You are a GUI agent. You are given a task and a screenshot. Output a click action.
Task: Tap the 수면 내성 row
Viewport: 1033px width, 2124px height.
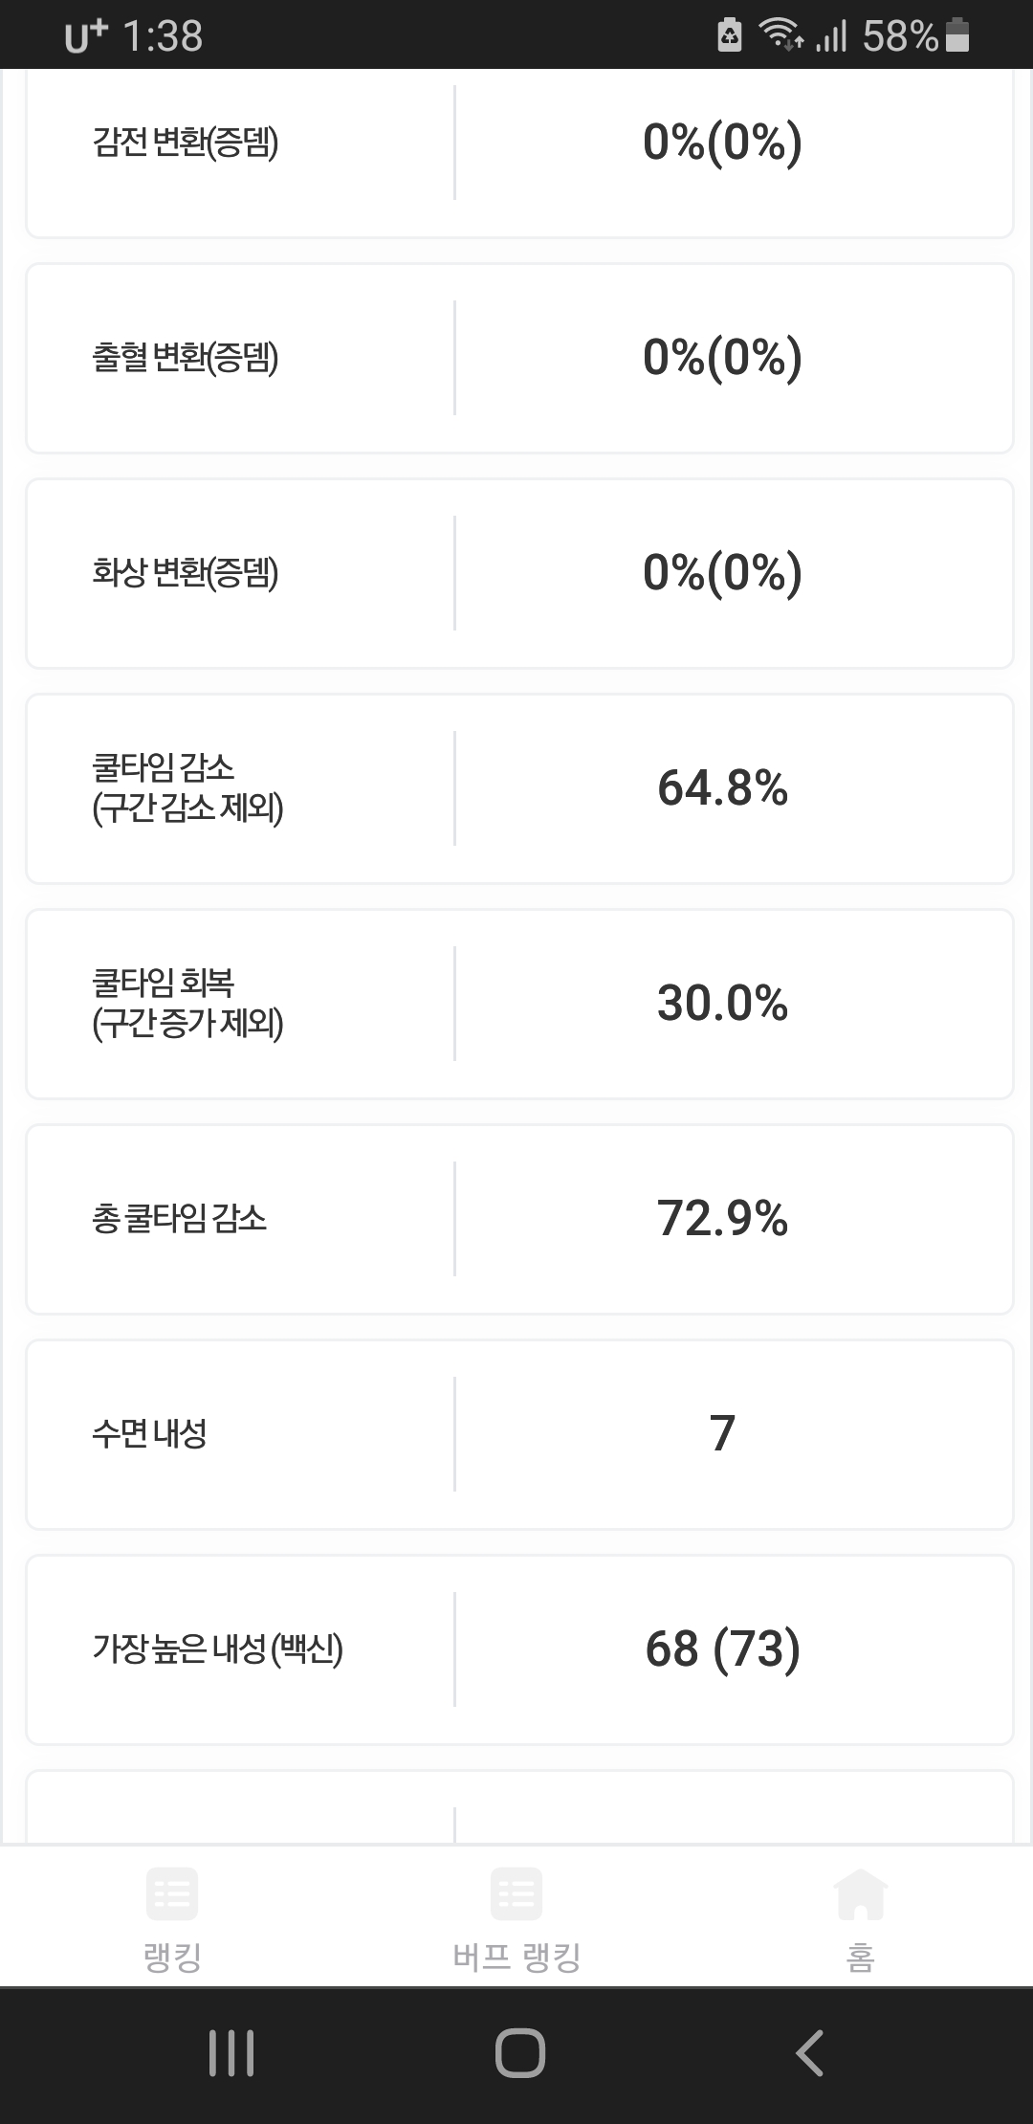point(518,1434)
